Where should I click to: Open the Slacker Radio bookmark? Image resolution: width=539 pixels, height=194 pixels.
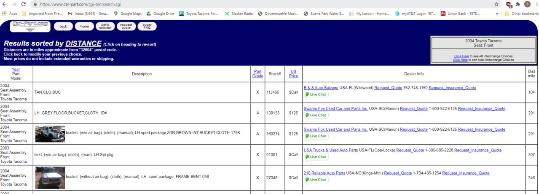point(239,13)
